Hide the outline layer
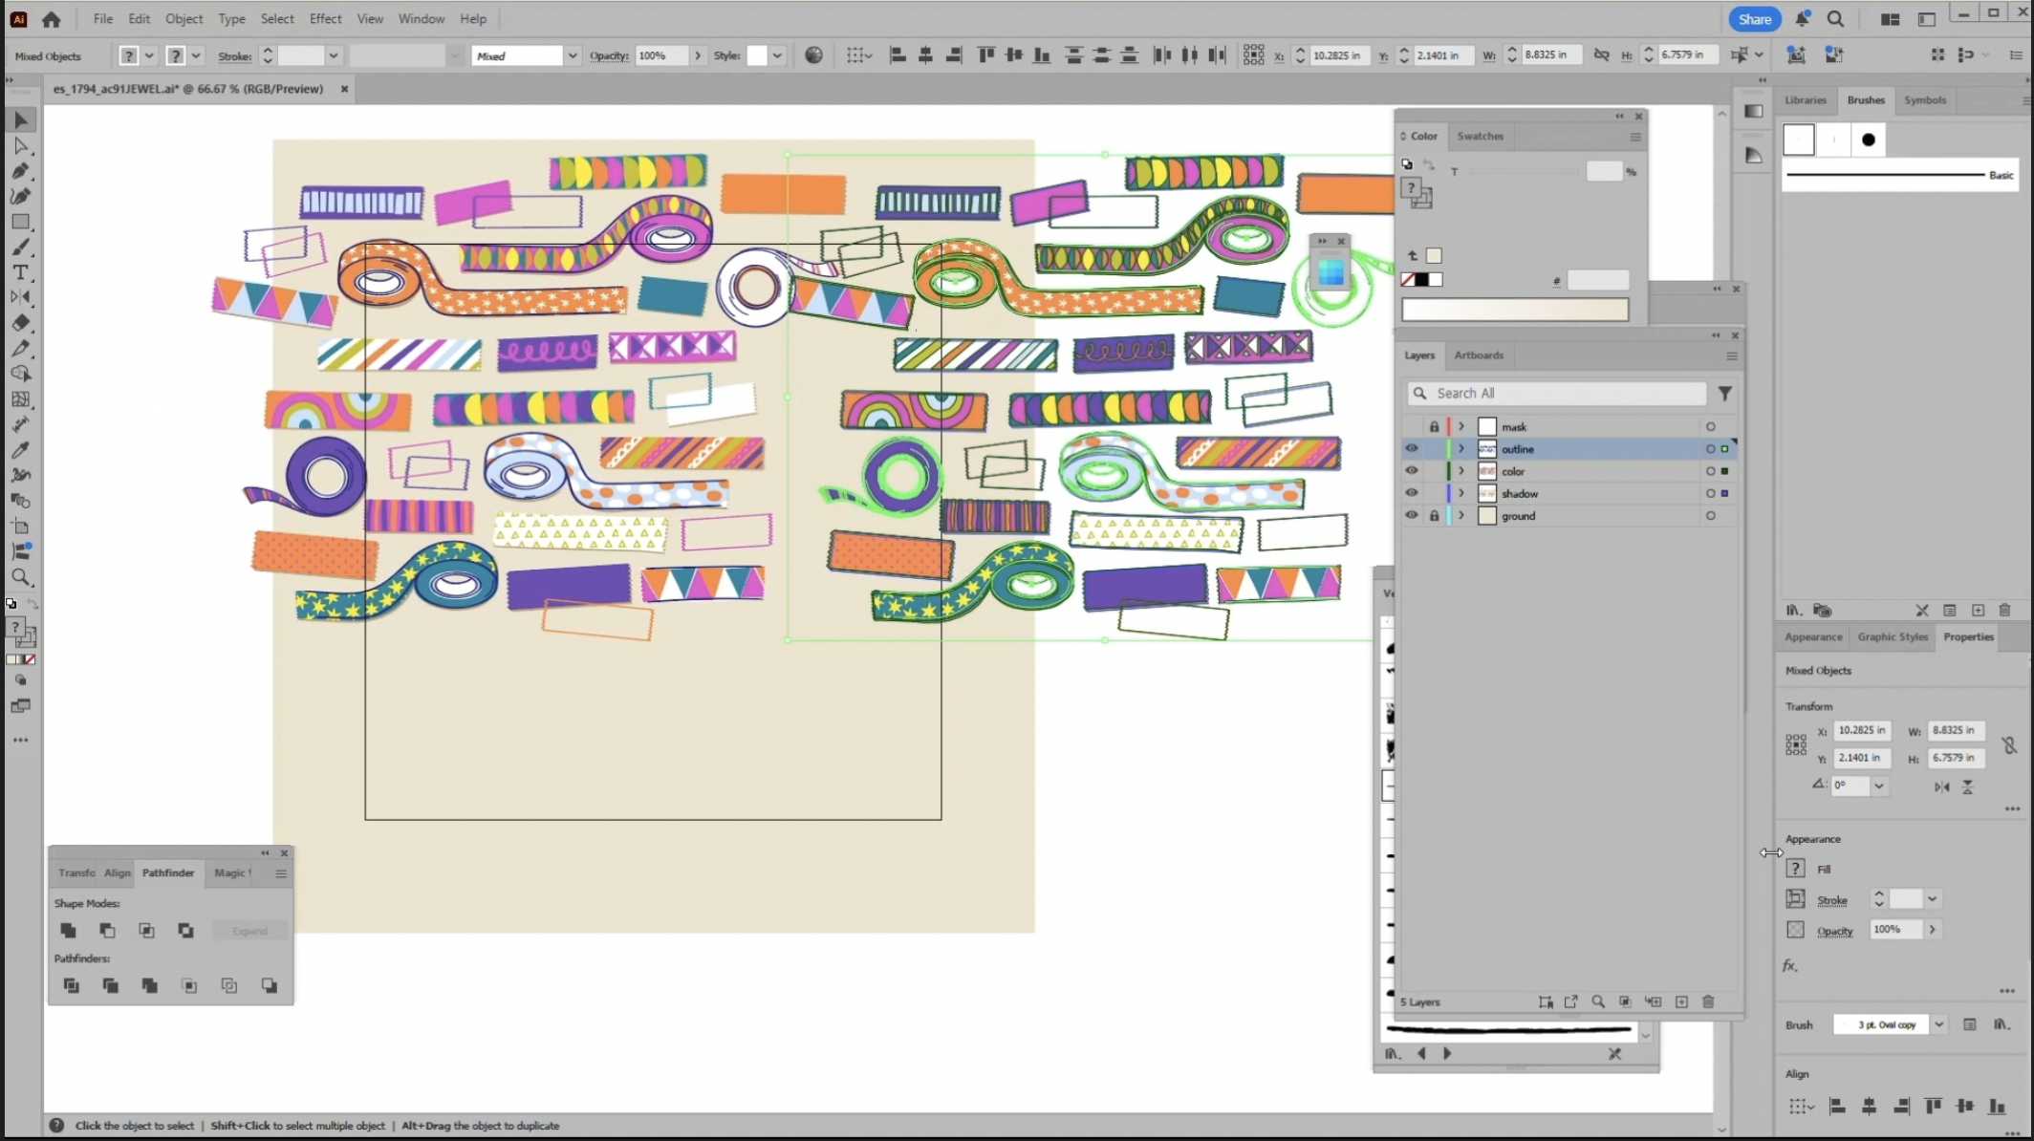 point(1411,449)
